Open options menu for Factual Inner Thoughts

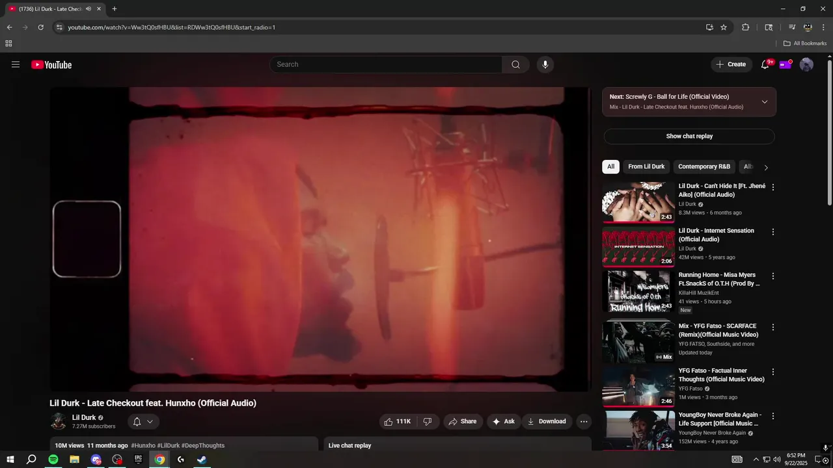773,372
